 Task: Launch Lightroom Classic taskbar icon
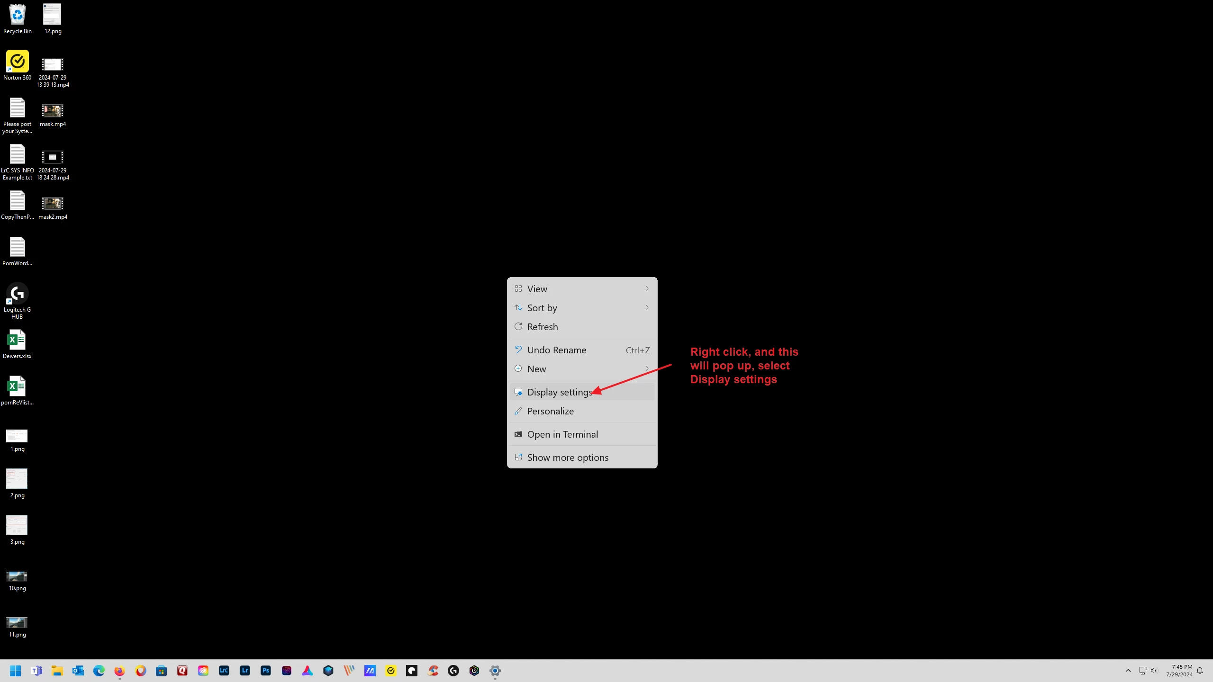(224, 671)
